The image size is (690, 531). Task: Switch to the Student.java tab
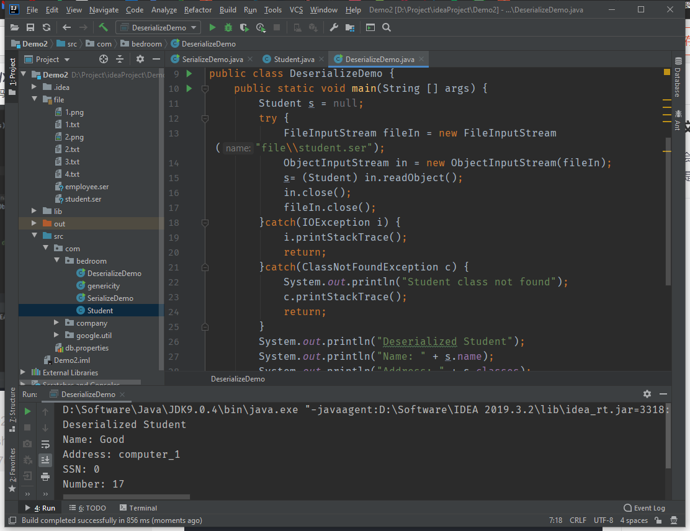click(293, 59)
